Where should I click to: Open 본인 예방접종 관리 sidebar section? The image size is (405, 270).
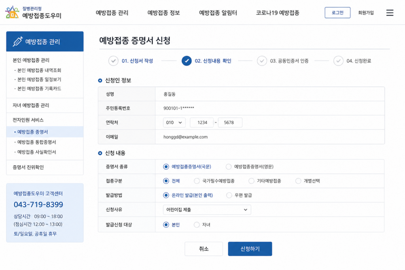(x=31, y=60)
